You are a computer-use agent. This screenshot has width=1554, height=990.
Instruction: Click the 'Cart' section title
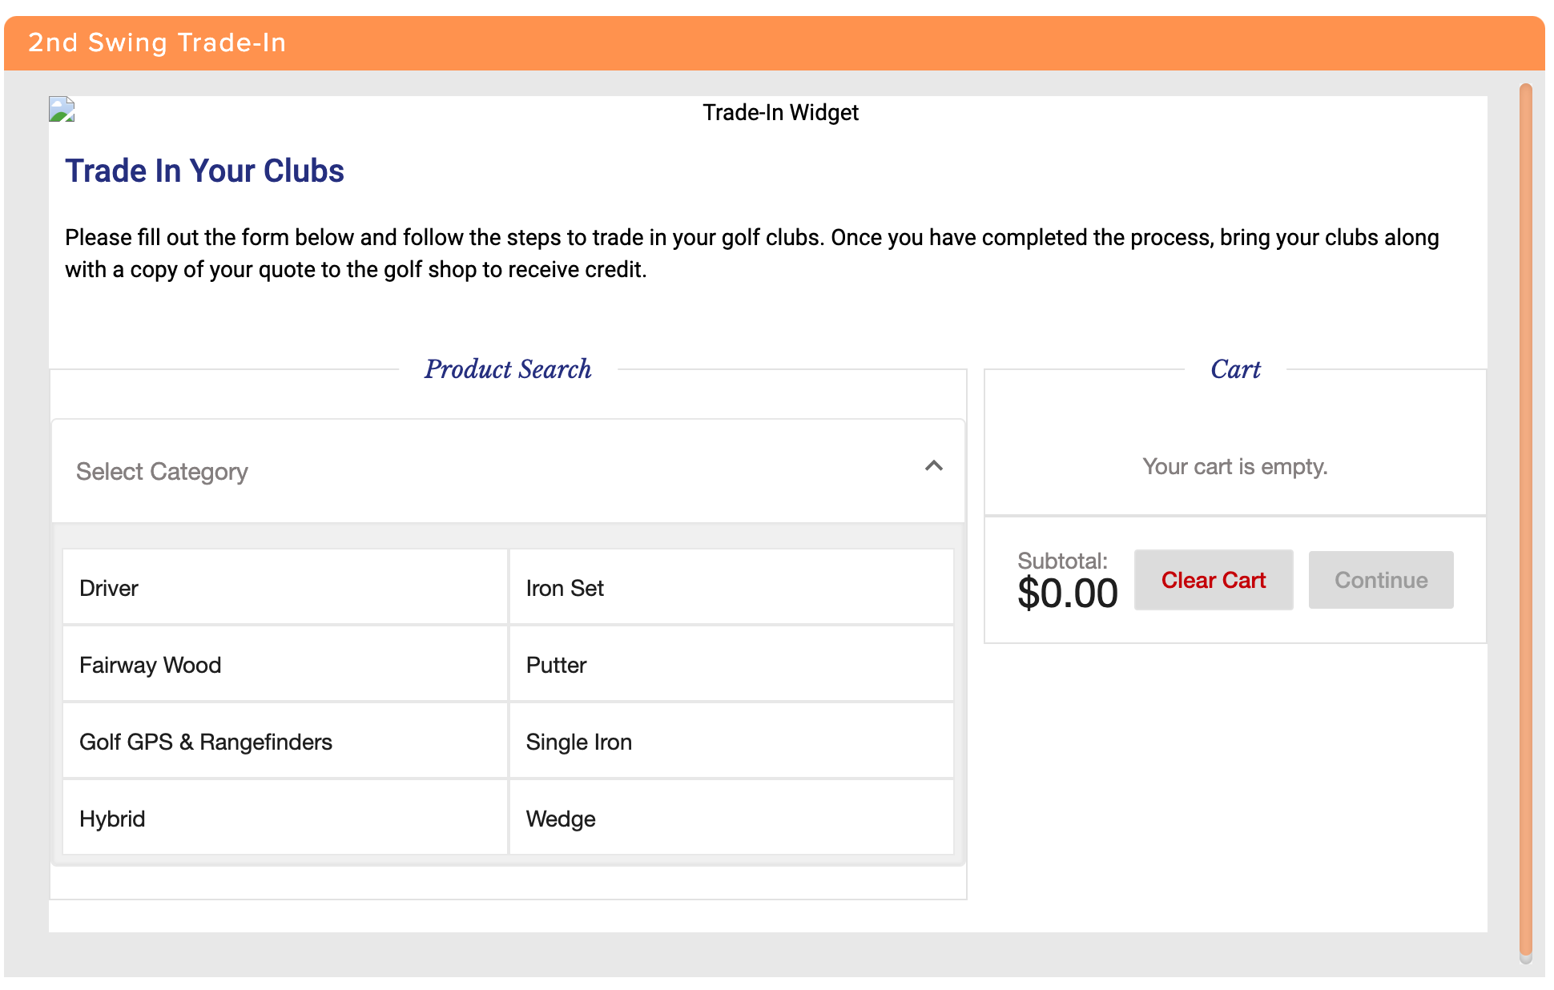pyautogui.click(x=1235, y=369)
